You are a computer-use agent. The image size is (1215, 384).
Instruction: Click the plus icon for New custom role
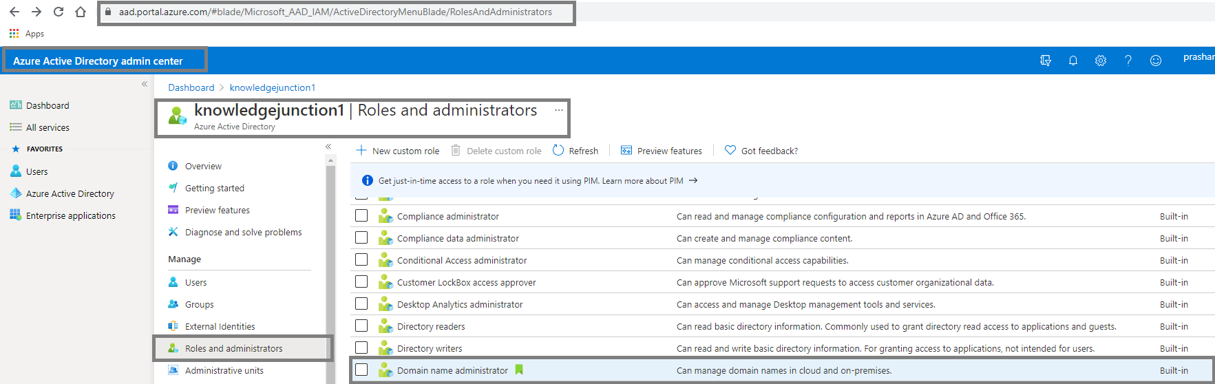click(361, 150)
